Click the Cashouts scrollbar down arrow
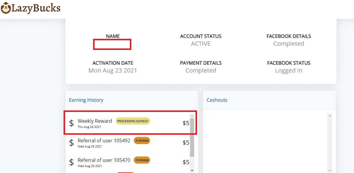This screenshot has width=354, height=173. click(330, 171)
